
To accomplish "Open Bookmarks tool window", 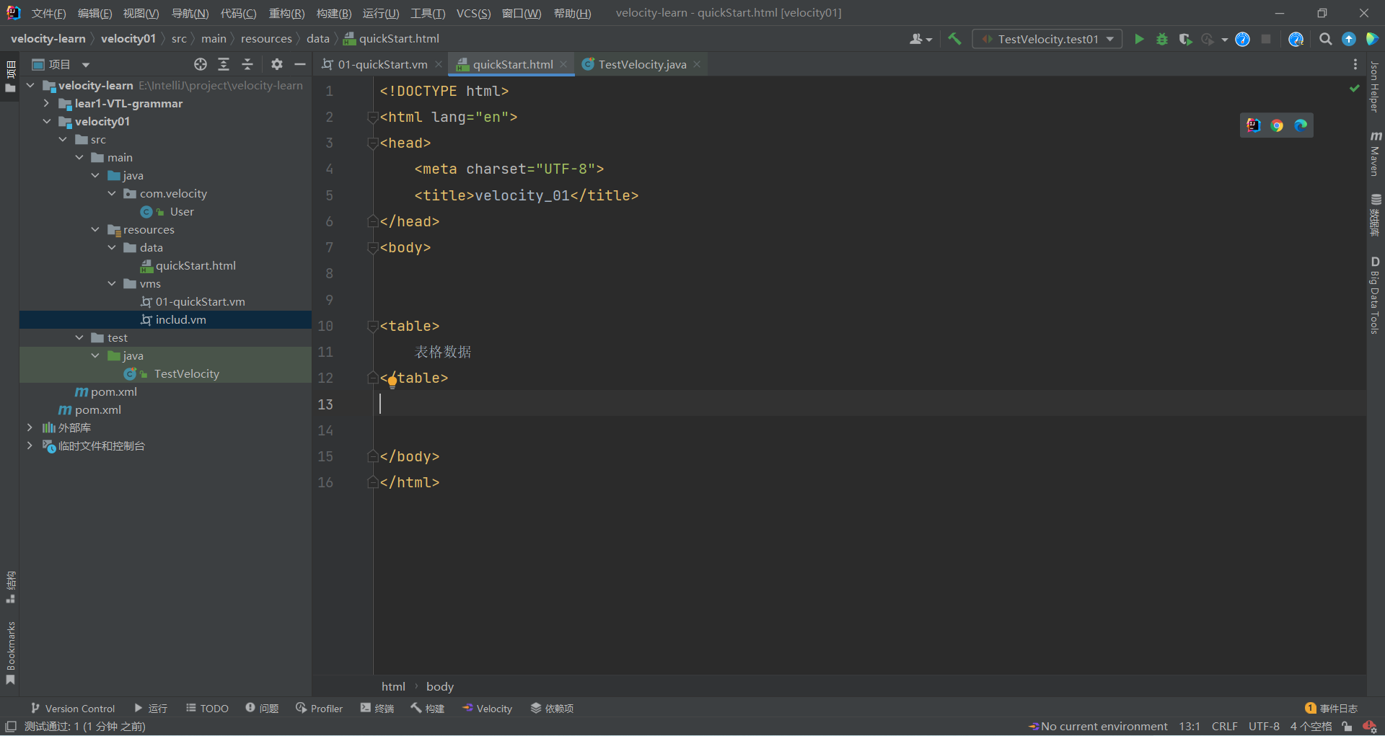I will (x=10, y=652).
